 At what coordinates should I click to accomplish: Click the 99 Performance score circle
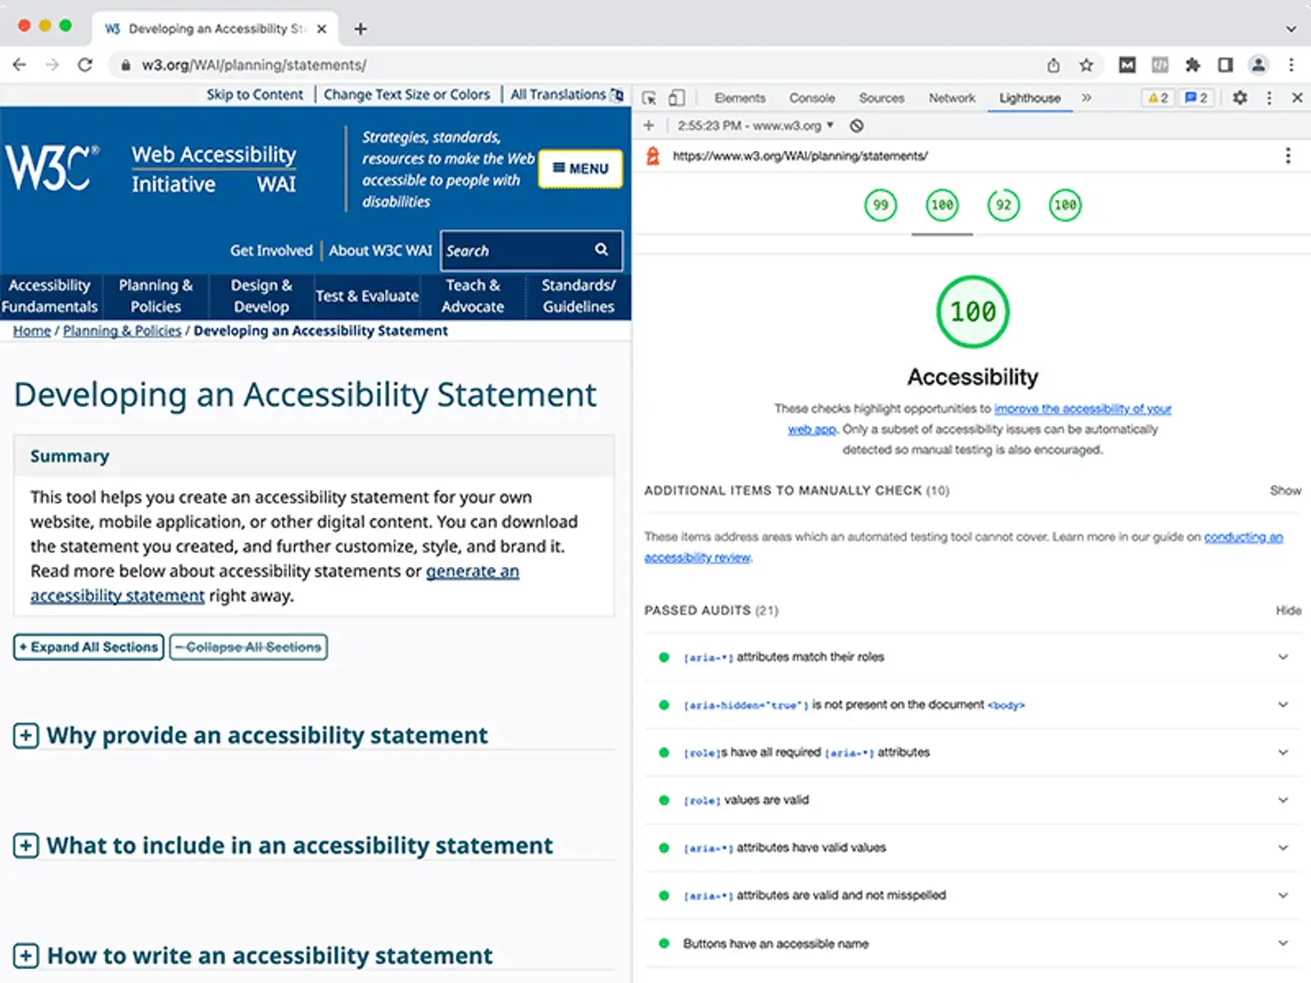click(880, 206)
